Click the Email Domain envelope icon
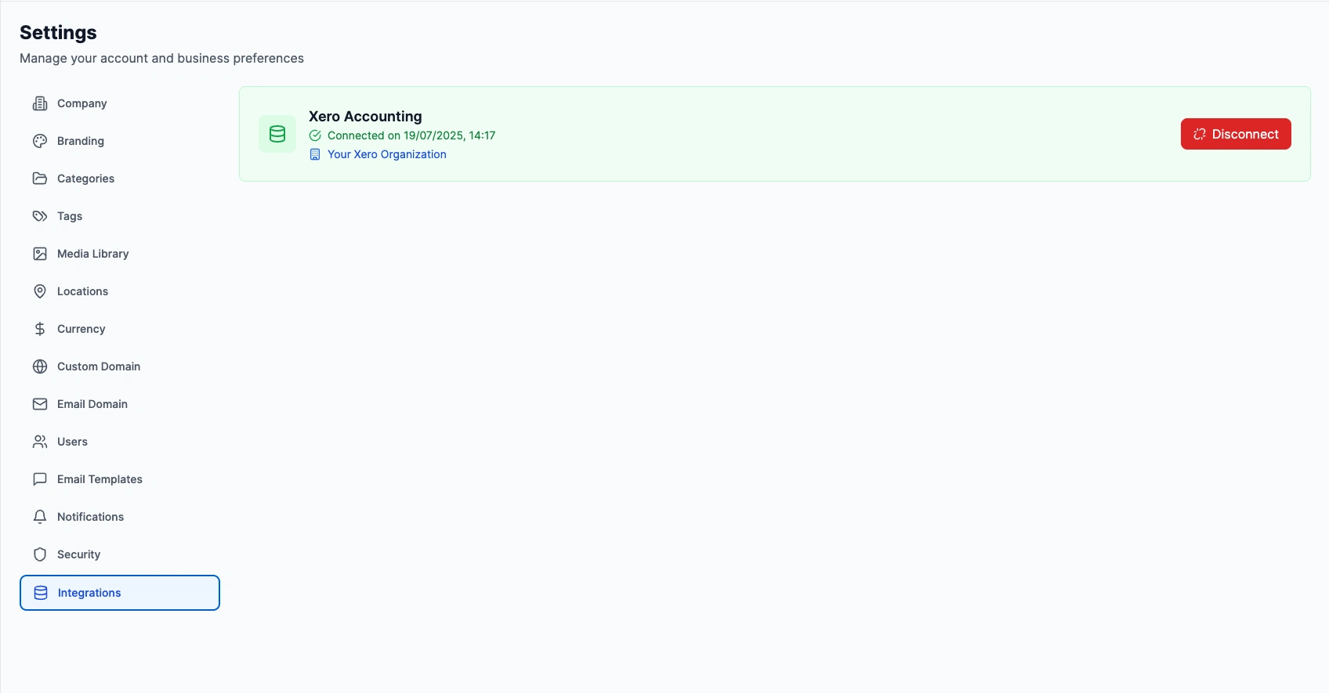The width and height of the screenshot is (1329, 693). coord(40,404)
